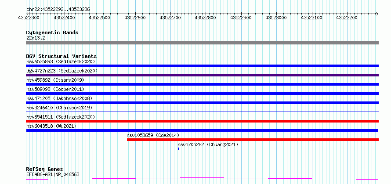The width and height of the screenshot is (391, 184).
Task: Click the chr22:43522292..43523286 region label
Action: pyautogui.click(x=58, y=10)
